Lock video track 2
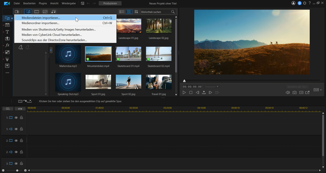The height and width of the screenshot is (173, 326). pyautogui.click(x=21, y=141)
